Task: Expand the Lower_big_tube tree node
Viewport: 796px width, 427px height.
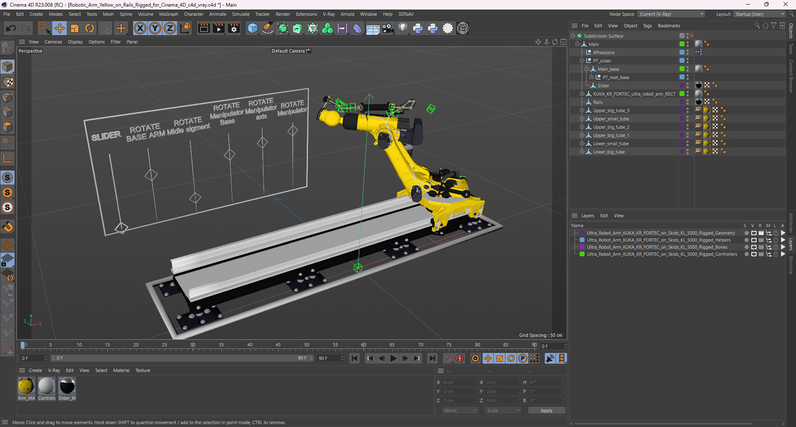Action: coord(582,152)
